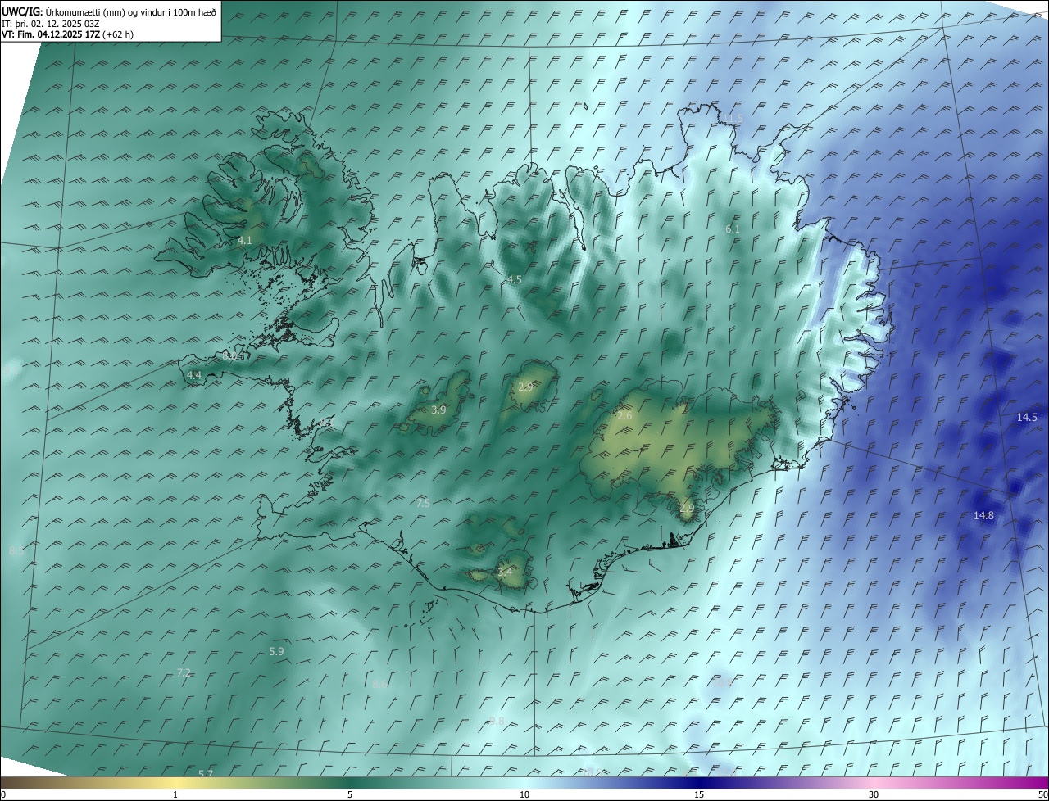Screen dimensions: 1049x801
Task: Click the 8.0 value just above the 4.4 label
Action: pyautogui.click(x=229, y=356)
